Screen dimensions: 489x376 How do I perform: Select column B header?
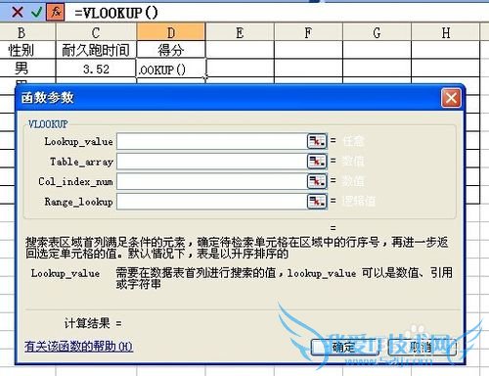27,33
